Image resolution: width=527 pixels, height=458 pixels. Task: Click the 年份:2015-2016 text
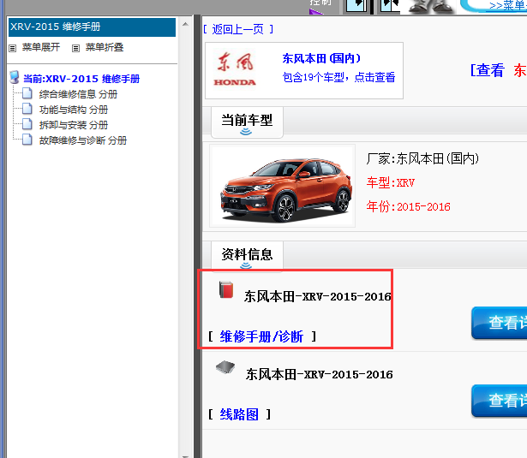pos(409,206)
